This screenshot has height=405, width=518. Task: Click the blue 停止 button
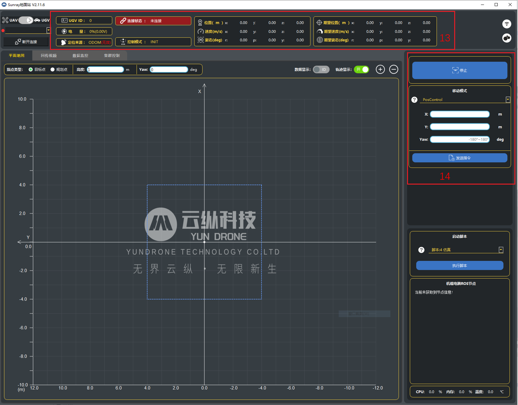coord(460,70)
